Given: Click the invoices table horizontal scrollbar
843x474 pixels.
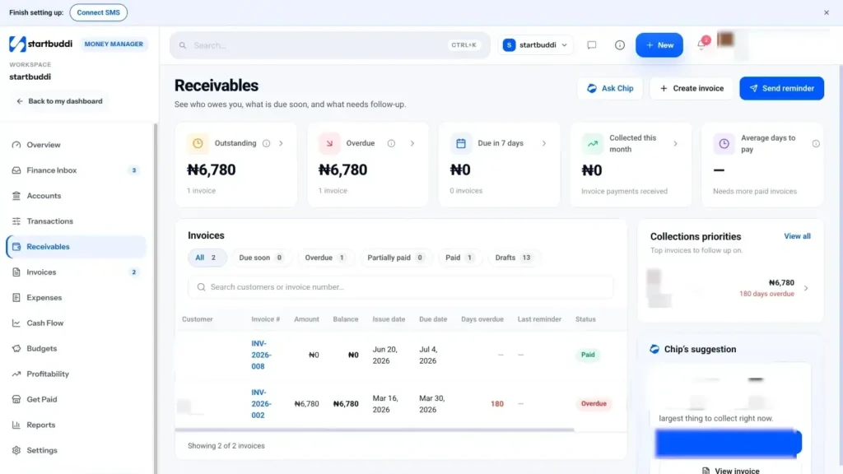Looking at the screenshot, I should tap(375, 430).
